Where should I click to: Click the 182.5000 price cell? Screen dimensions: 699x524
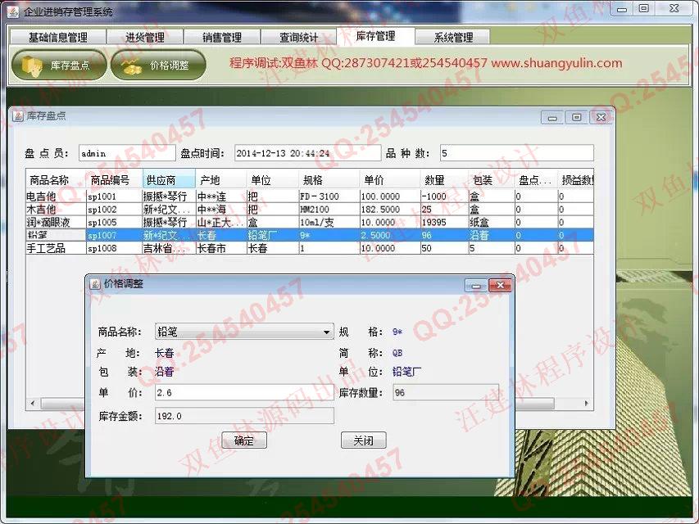point(389,210)
